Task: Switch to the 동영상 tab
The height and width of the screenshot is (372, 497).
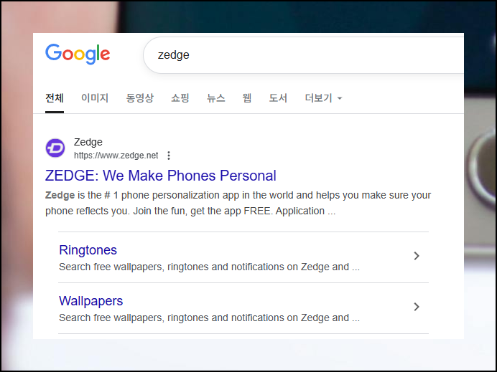Action: pos(140,97)
